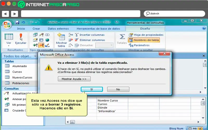Select the Diseño ribbon tab
The width and height of the screenshot is (208, 130).
(145, 29)
